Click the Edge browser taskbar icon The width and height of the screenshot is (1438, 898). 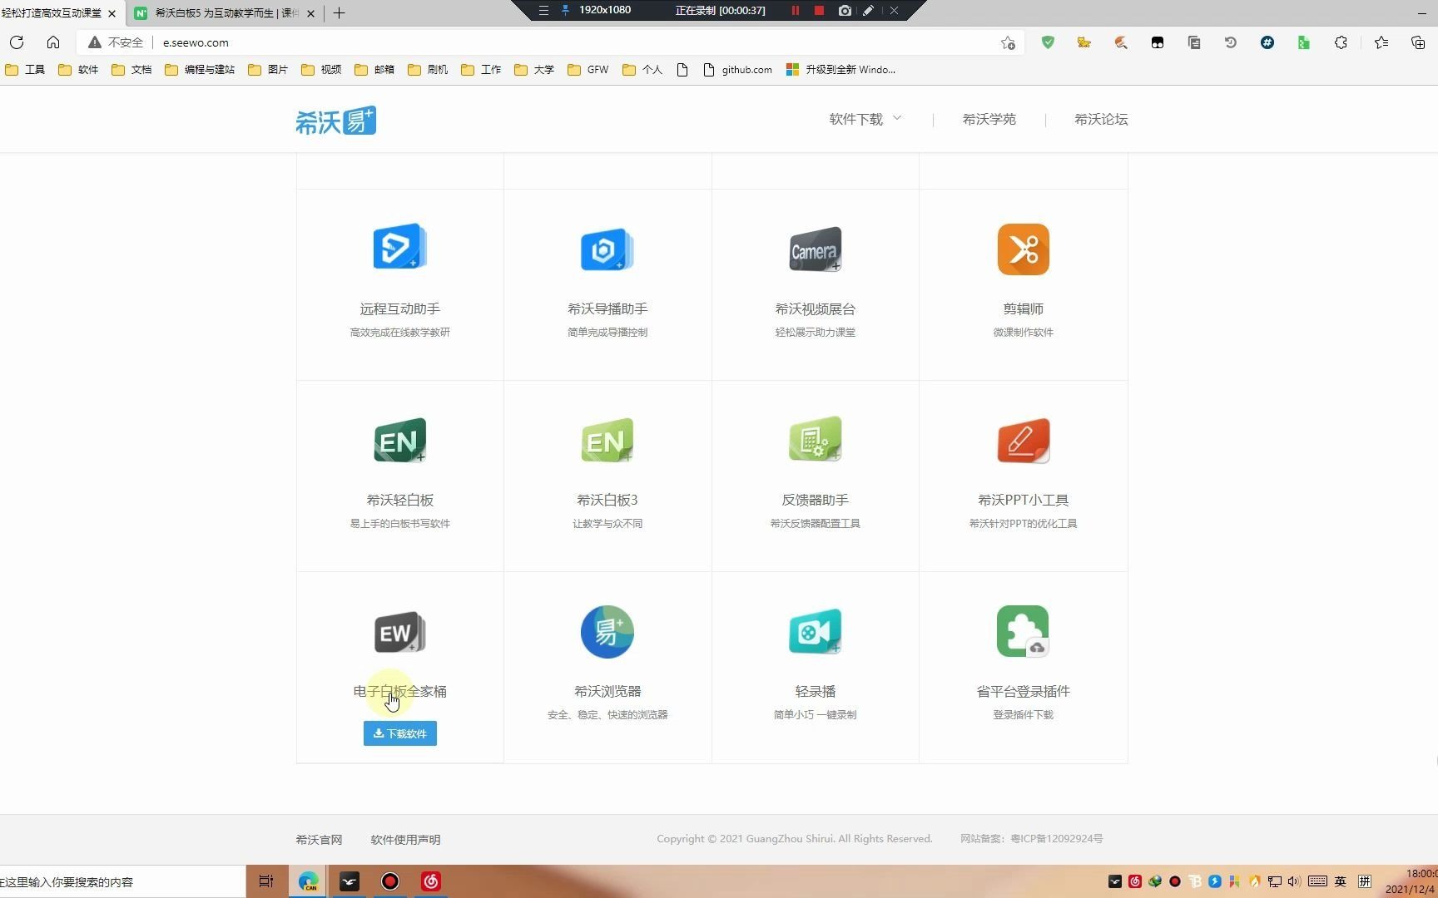click(309, 881)
